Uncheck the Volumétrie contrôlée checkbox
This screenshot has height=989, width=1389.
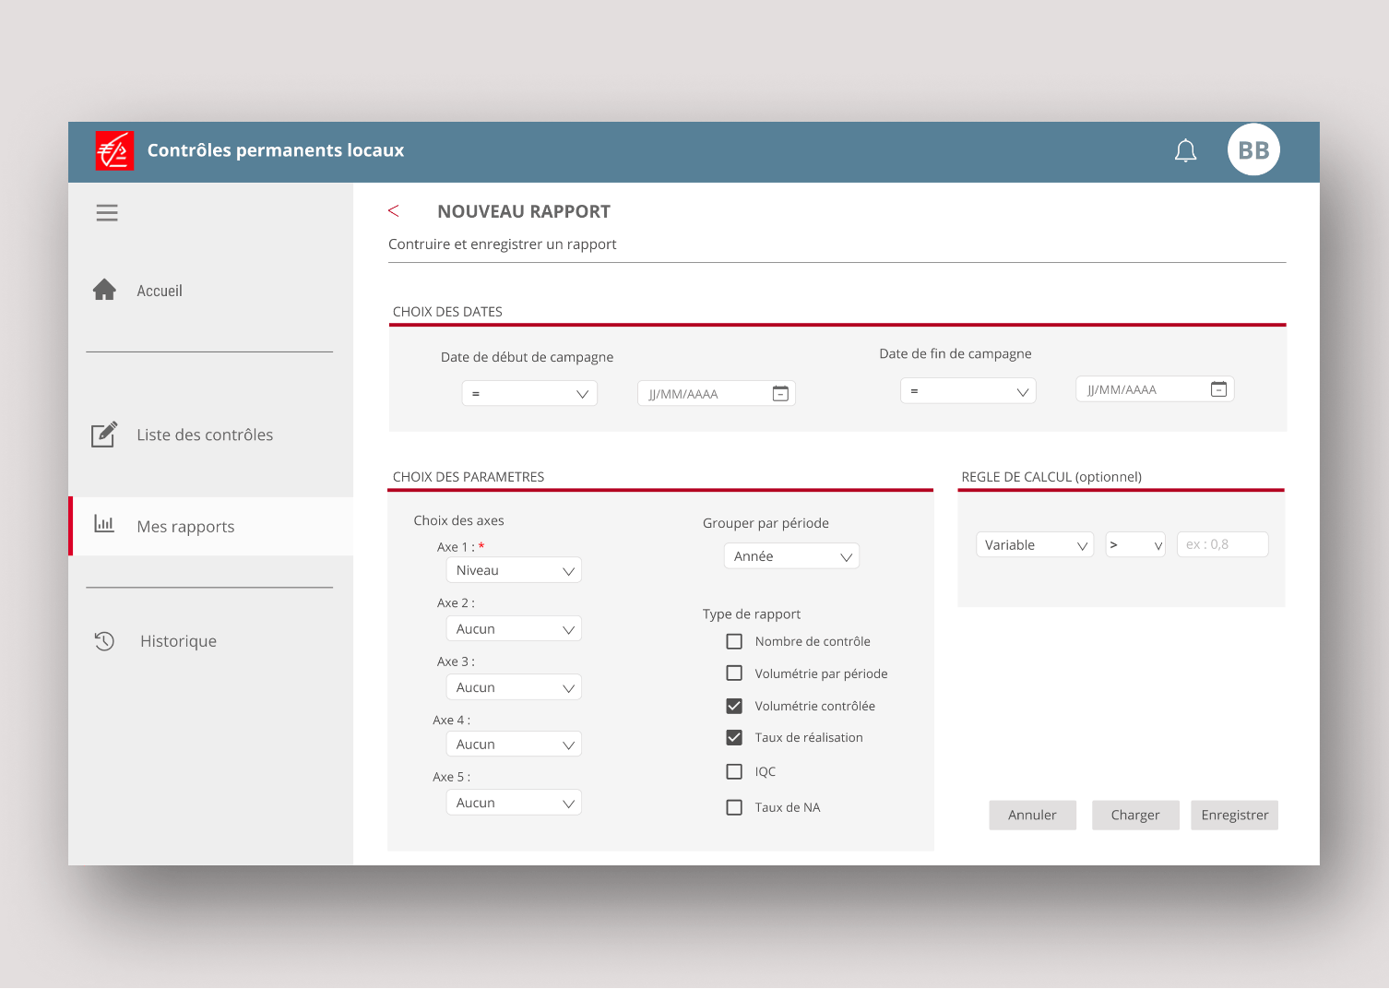[734, 706]
